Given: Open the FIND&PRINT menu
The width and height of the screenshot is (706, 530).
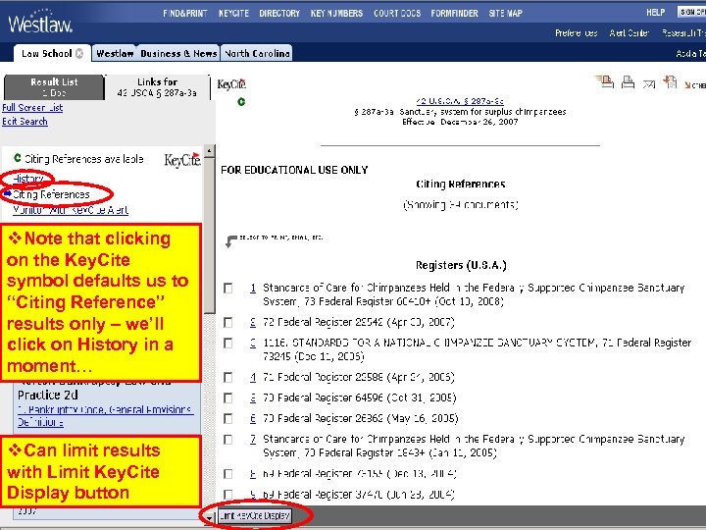Looking at the screenshot, I should tap(185, 14).
